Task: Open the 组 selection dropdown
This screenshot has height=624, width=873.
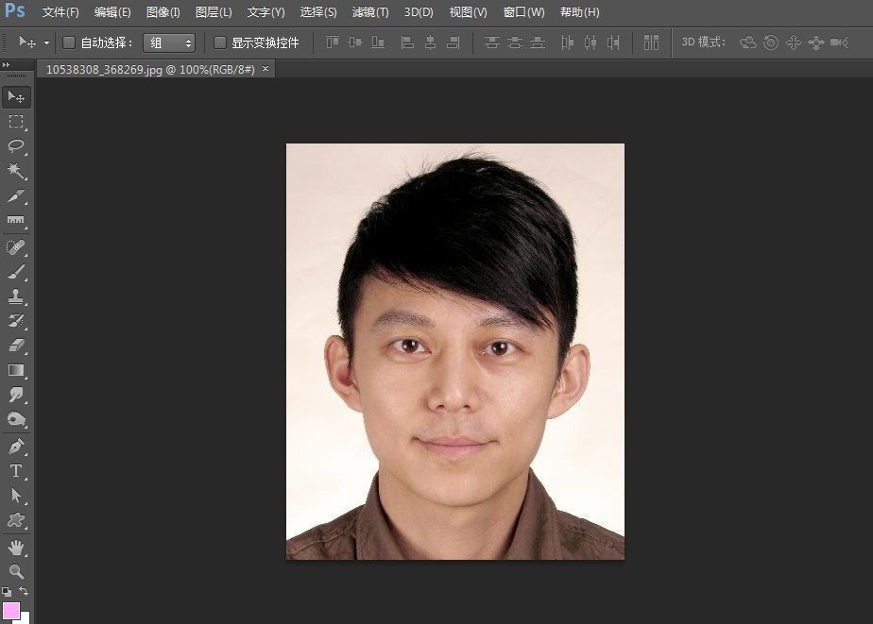Action: point(170,42)
